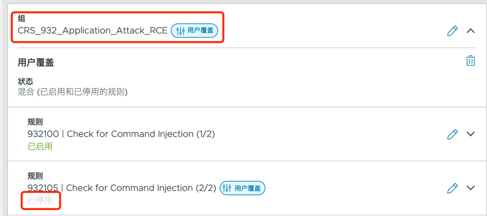Open rule 932105 Check for Command Injection (2/2)
This screenshot has width=487, height=216.
click(x=122, y=188)
